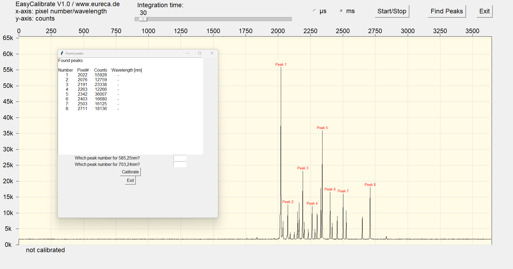Close the Found peaks window
Screen dimensions: 513x269
point(212,53)
